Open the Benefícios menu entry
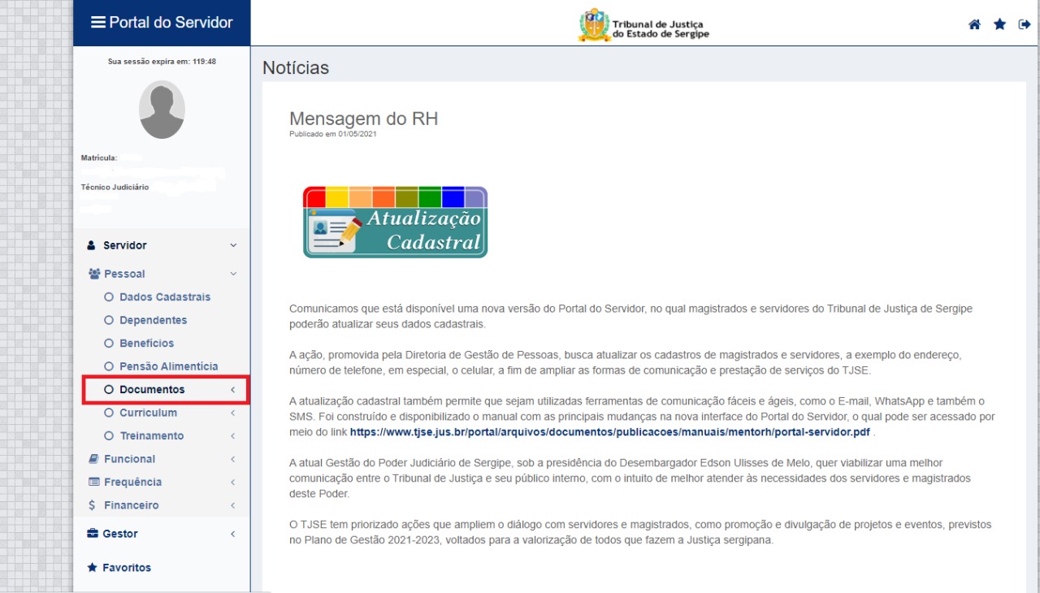The height and width of the screenshot is (593, 1040). (x=146, y=344)
